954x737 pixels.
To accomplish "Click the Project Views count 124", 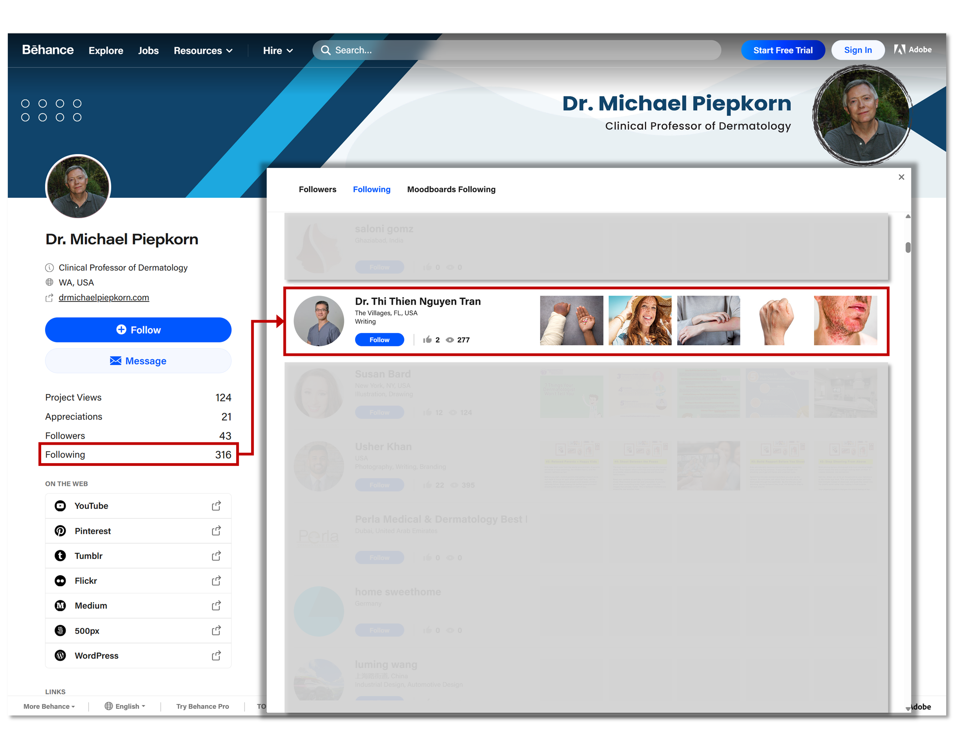I will point(223,397).
